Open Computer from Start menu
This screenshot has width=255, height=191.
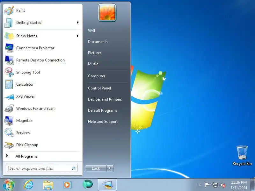click(x=97, y=76)
